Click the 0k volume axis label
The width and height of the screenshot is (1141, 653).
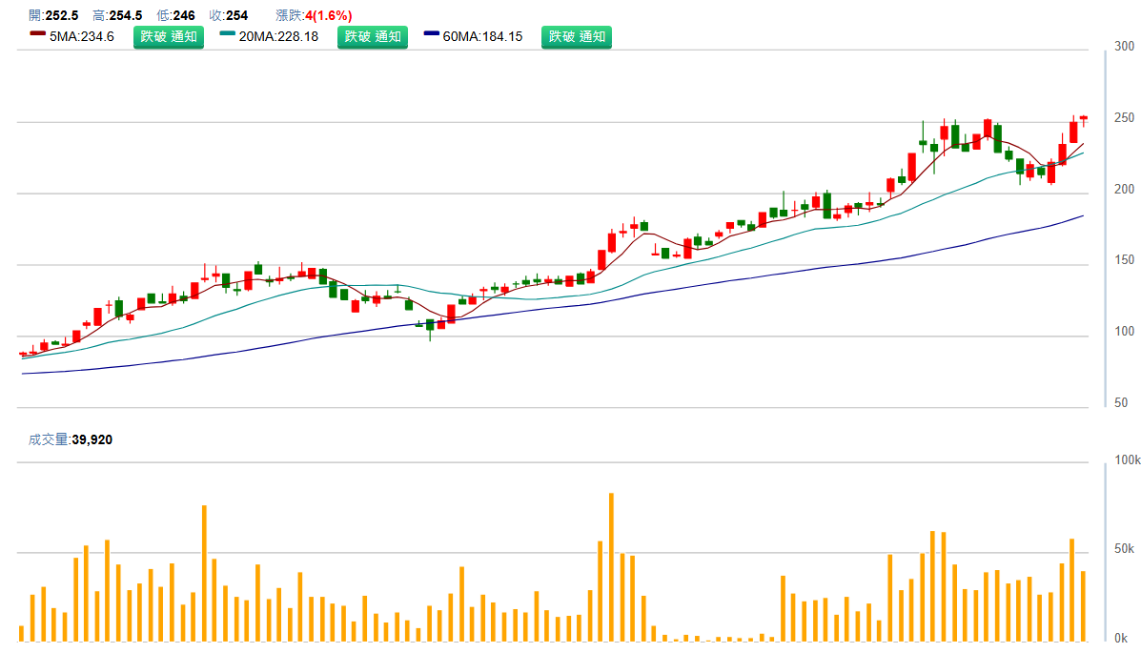pos(1121,639)
